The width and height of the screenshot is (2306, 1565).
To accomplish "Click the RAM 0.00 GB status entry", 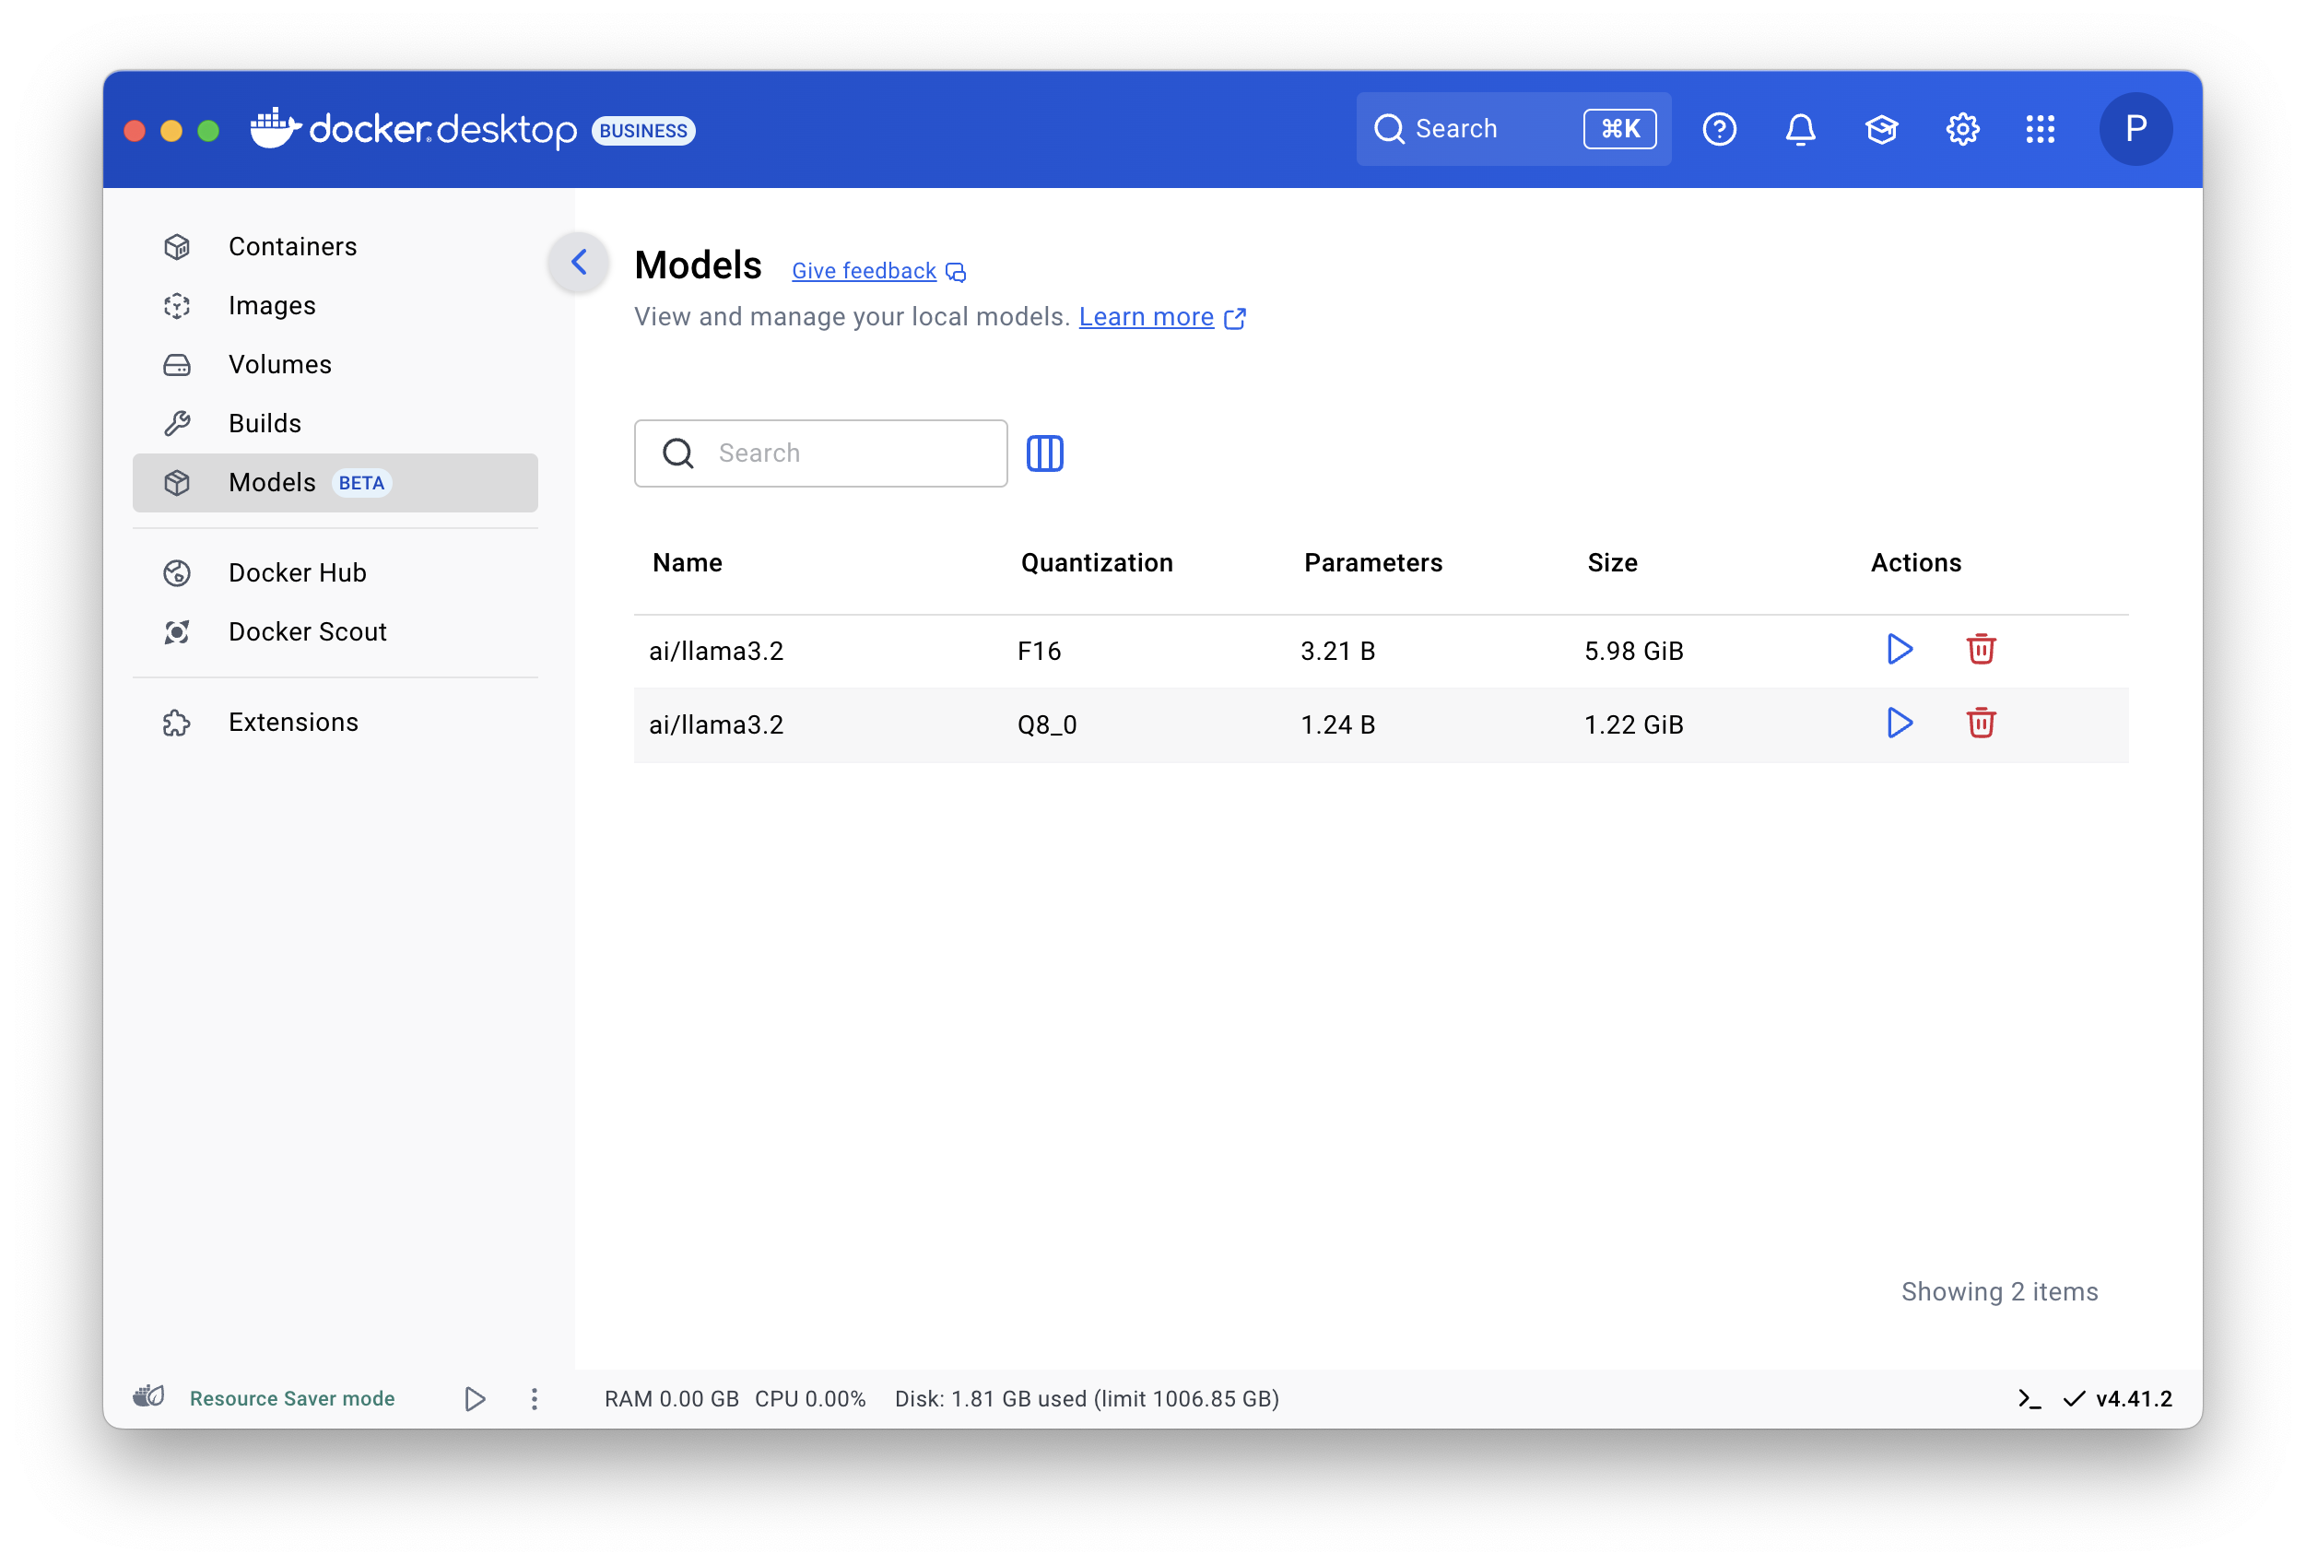I will pyautogui.click(x=672, y=1399).
